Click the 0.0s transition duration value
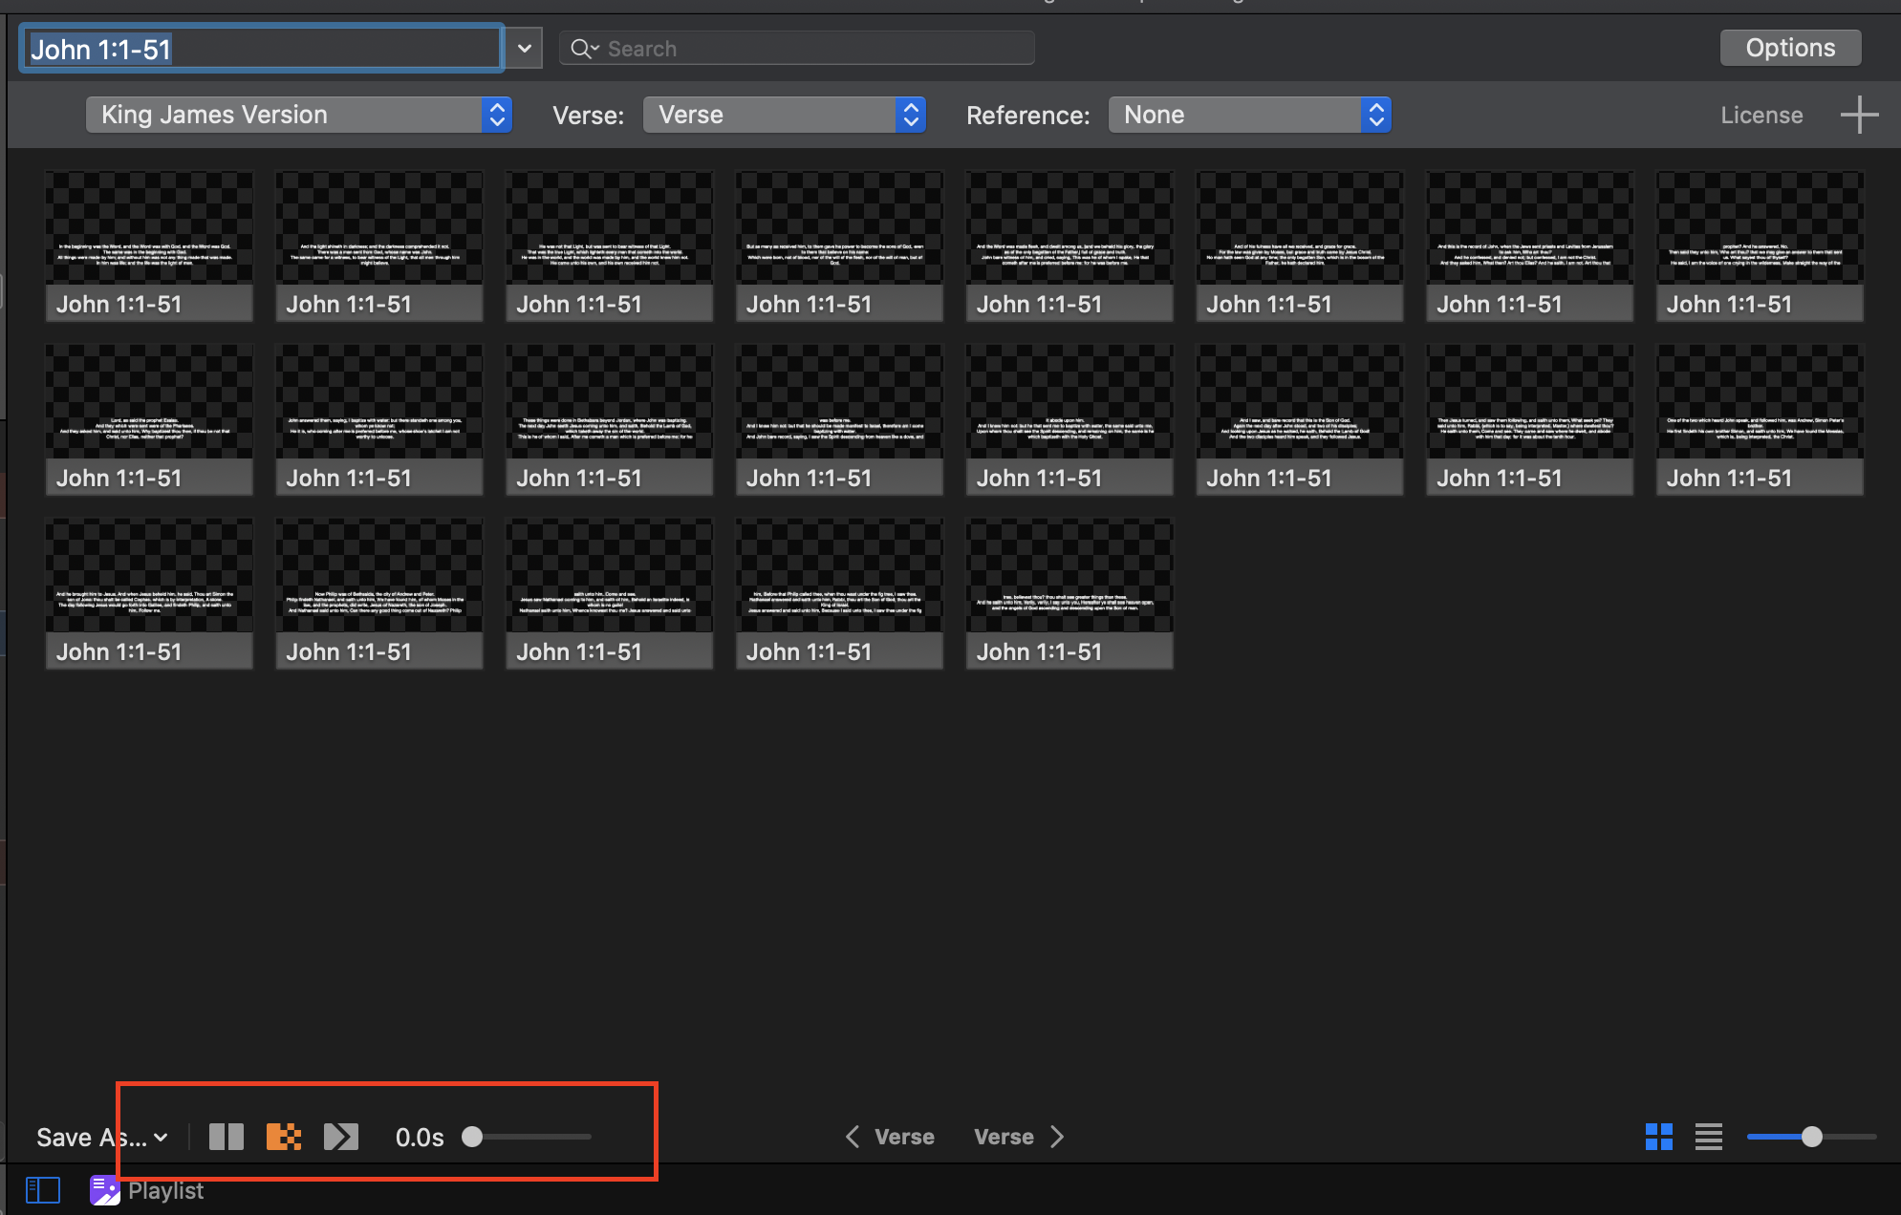 tap(420, 1138)
